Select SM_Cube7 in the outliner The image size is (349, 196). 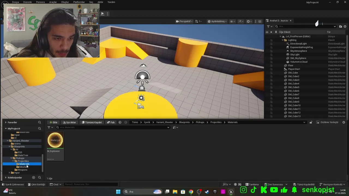[294, 94]
